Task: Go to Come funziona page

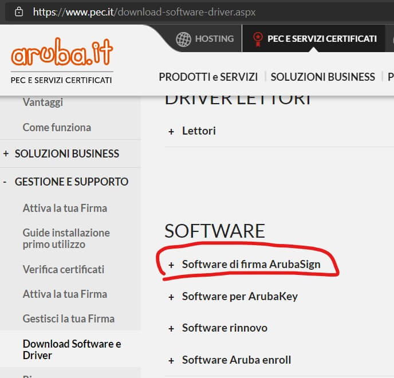Action: click(57, 127)
